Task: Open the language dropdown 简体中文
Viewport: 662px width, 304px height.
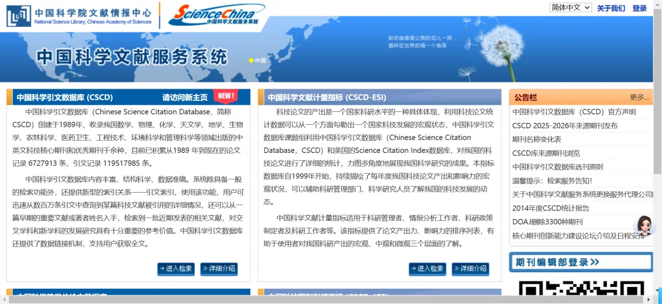Action: [571, 8]
